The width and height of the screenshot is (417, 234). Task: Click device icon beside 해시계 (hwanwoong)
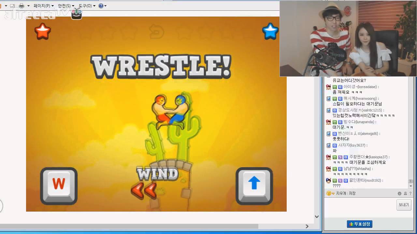click(328, 98)
